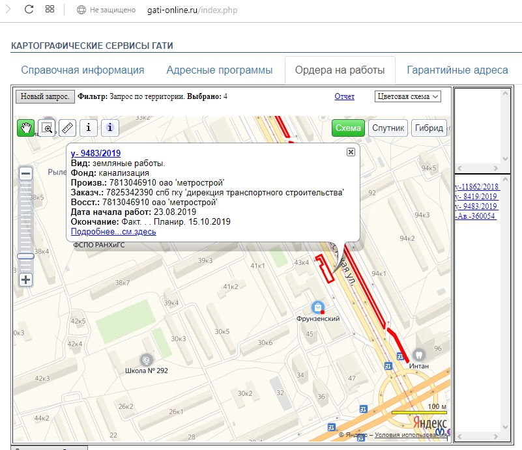Screen dimensions: 522x450
Task: Open order у-11862/2018 in the side list
Action: pyautogui.click(x=476, y=186)
